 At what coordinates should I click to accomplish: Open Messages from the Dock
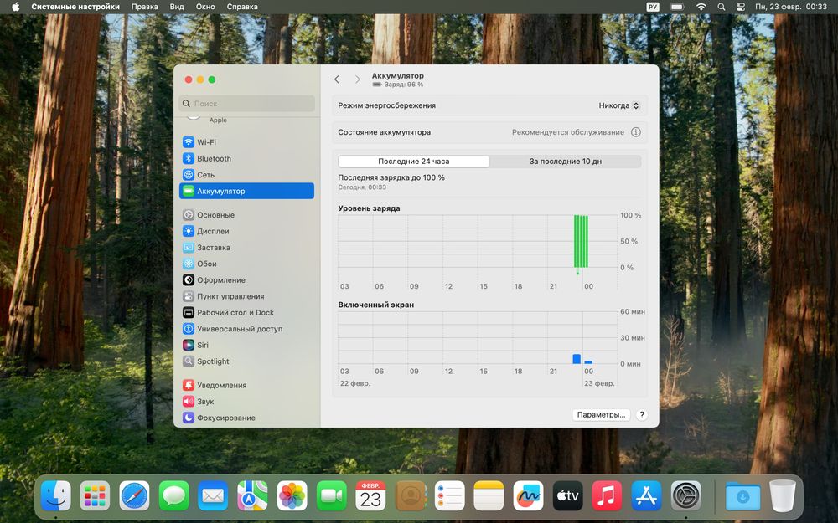coord(173,495)
